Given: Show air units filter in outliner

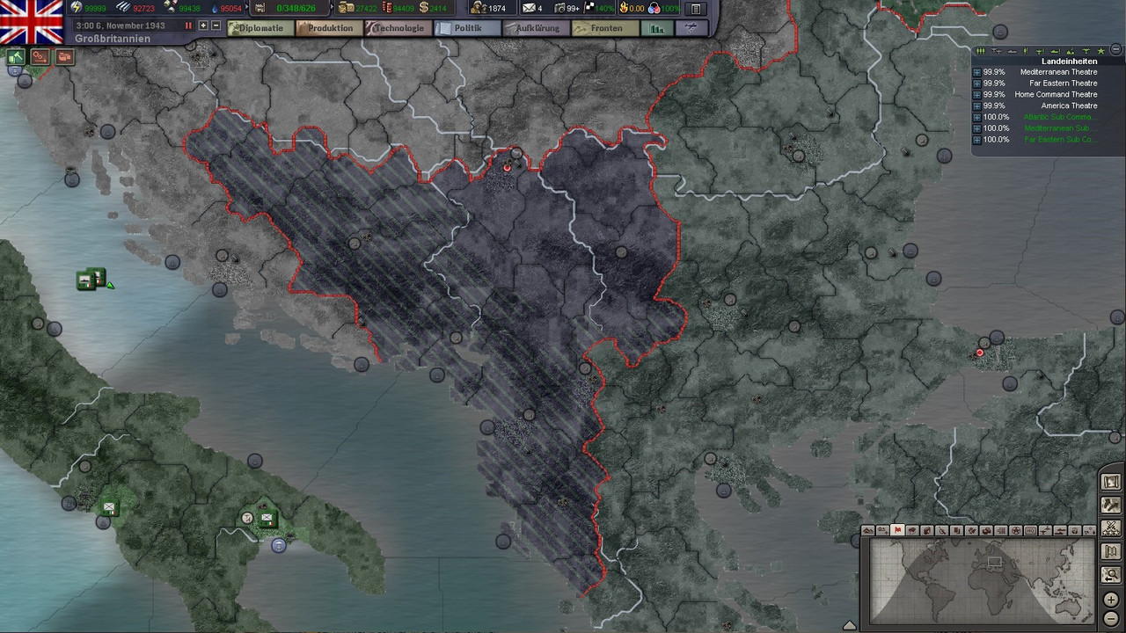Looking at the screenshot, I should (x=996, y=51).
